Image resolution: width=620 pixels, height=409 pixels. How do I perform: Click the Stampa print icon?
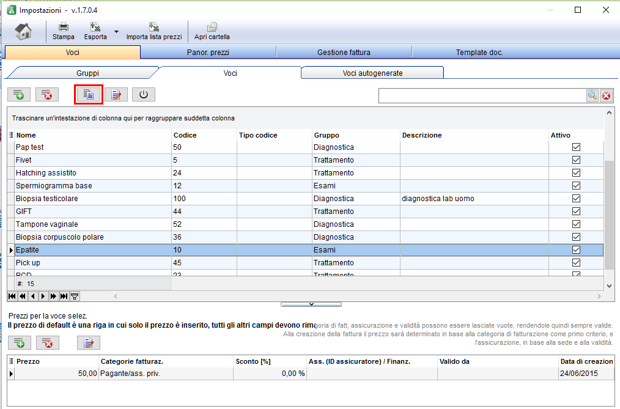pyautogui.click(x=63, y=32)
